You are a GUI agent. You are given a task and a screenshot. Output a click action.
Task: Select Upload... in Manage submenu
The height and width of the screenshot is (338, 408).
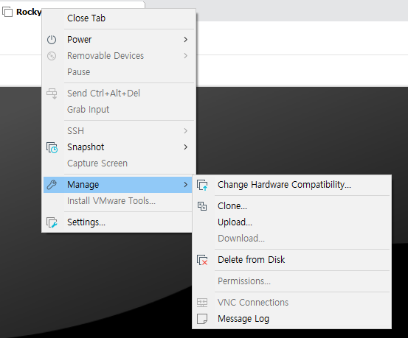(291, 222)
